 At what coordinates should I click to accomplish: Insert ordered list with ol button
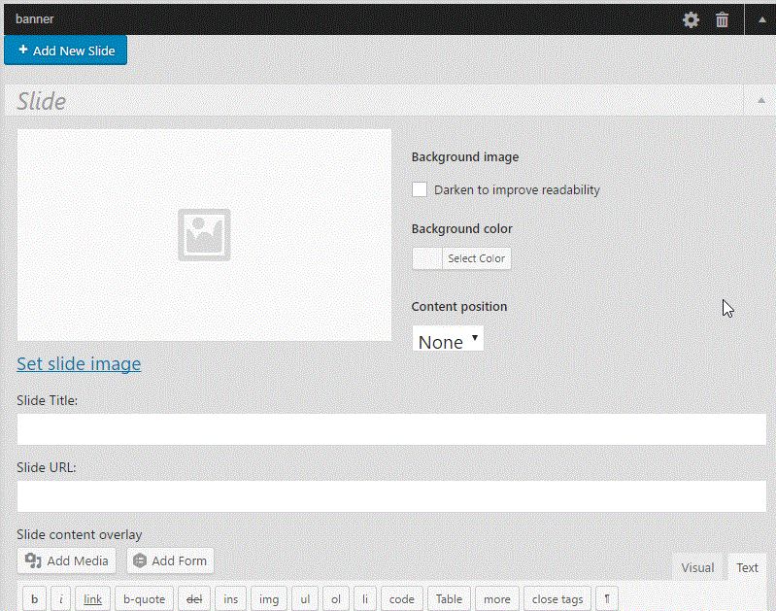point(336,599)
